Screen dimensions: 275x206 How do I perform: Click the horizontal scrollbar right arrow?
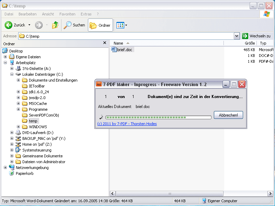270,194
